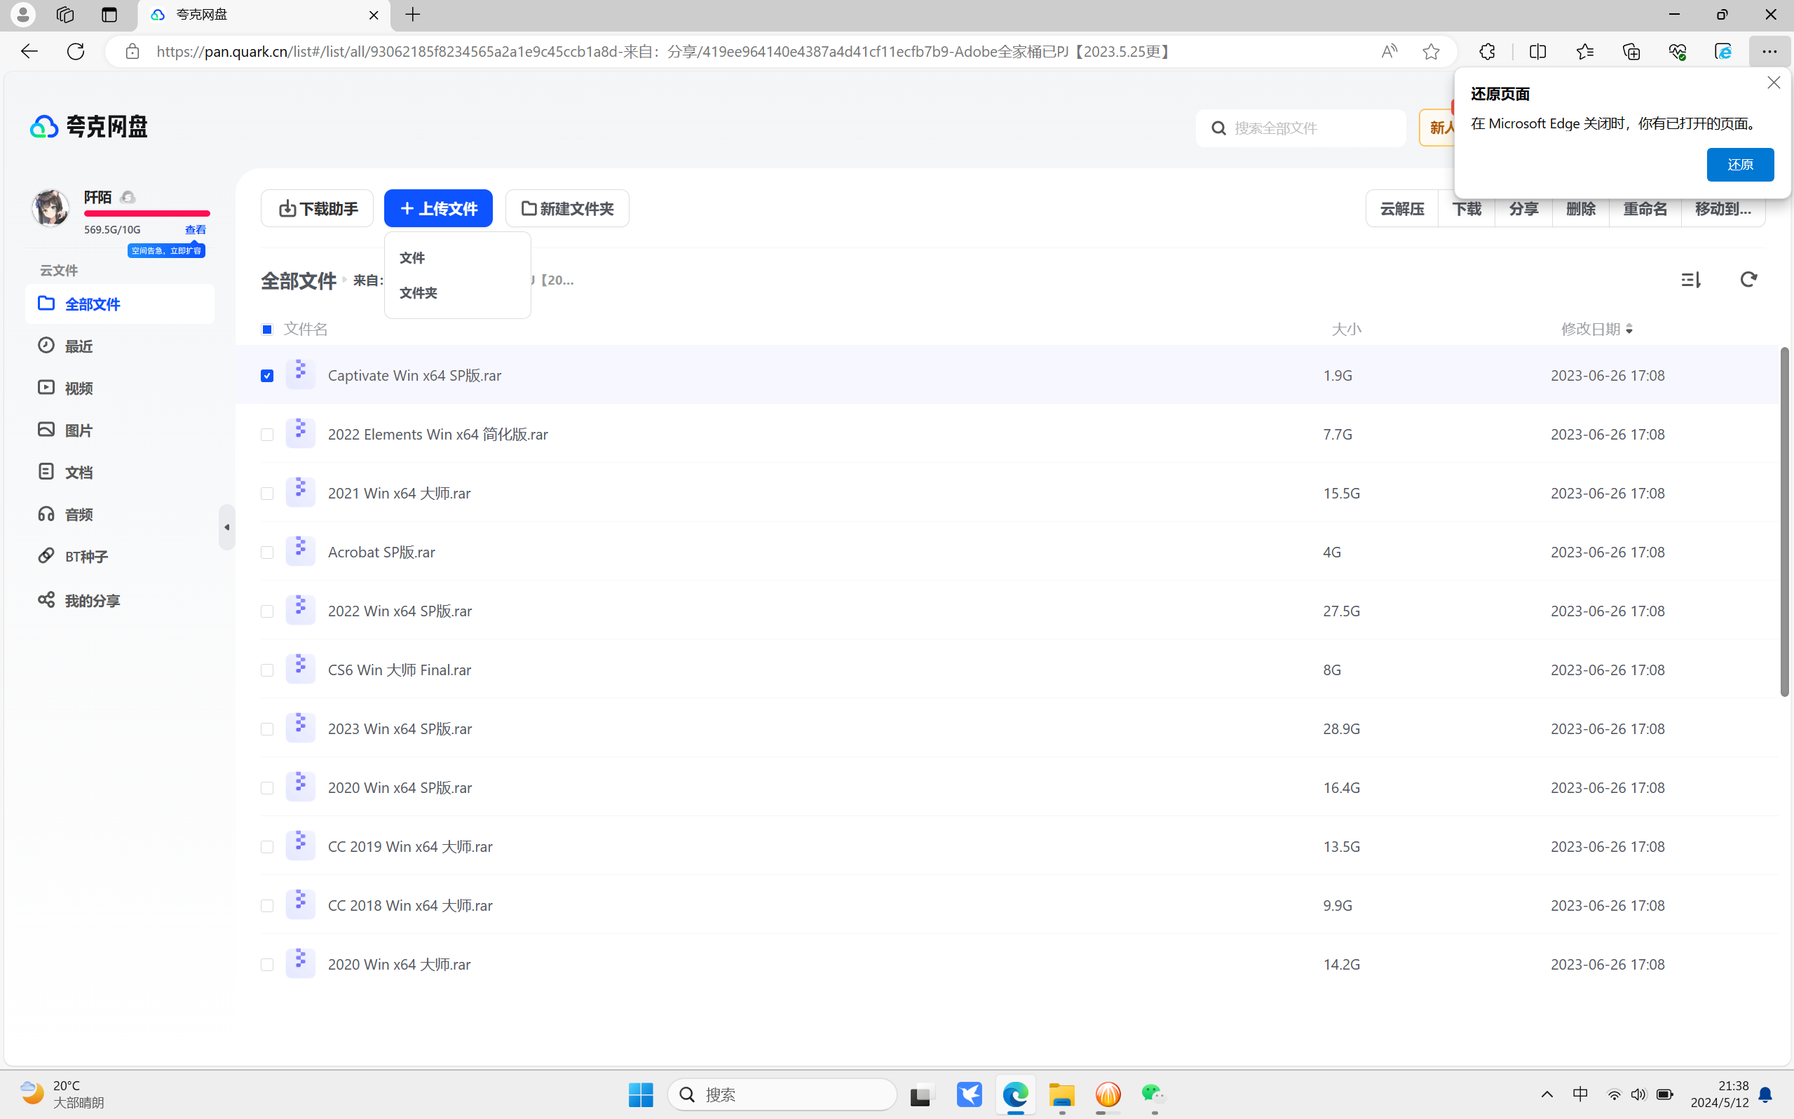Open the sort order icon menu

point(1690,280)
